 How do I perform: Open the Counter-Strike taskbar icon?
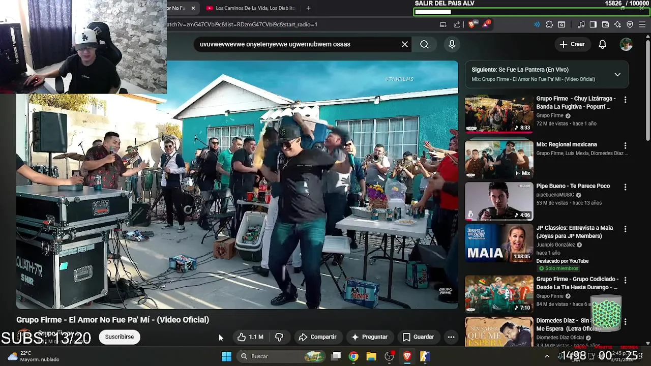[x=425, y=356]
